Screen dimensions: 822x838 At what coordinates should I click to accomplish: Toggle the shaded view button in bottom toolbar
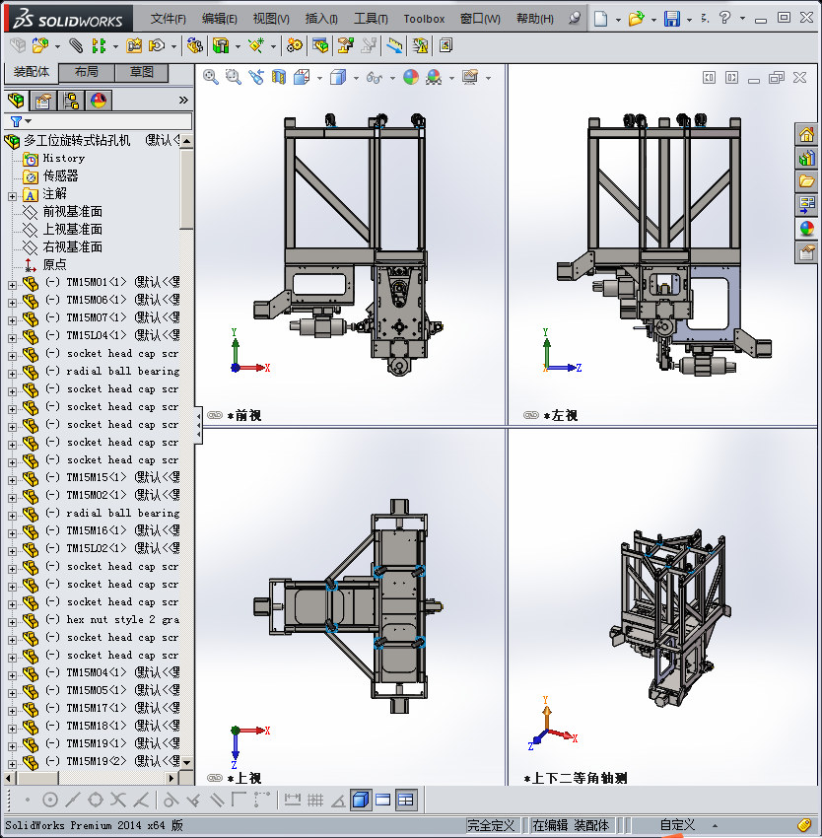361,800
